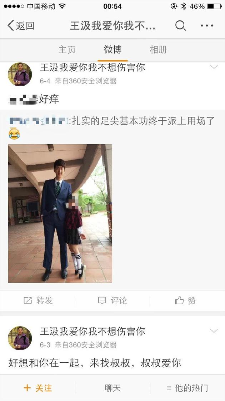Tap the avatar on the 6-4 post

[x=20, y=74]
